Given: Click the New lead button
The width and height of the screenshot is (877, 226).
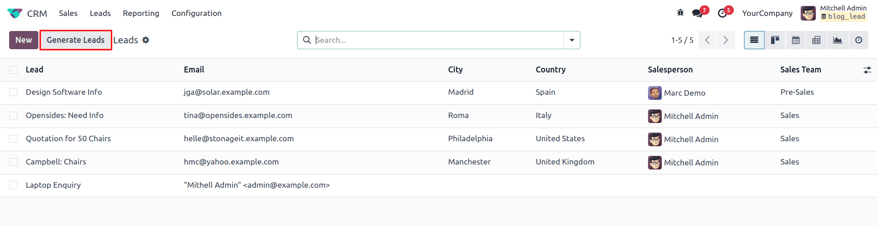Looking at the screenshot, I should pos(24,40).
